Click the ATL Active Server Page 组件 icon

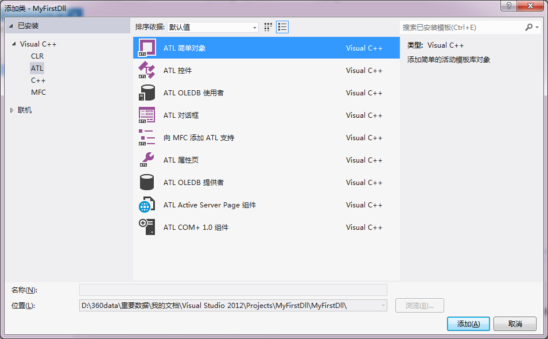pyautogui.click(x=147, y=205)
